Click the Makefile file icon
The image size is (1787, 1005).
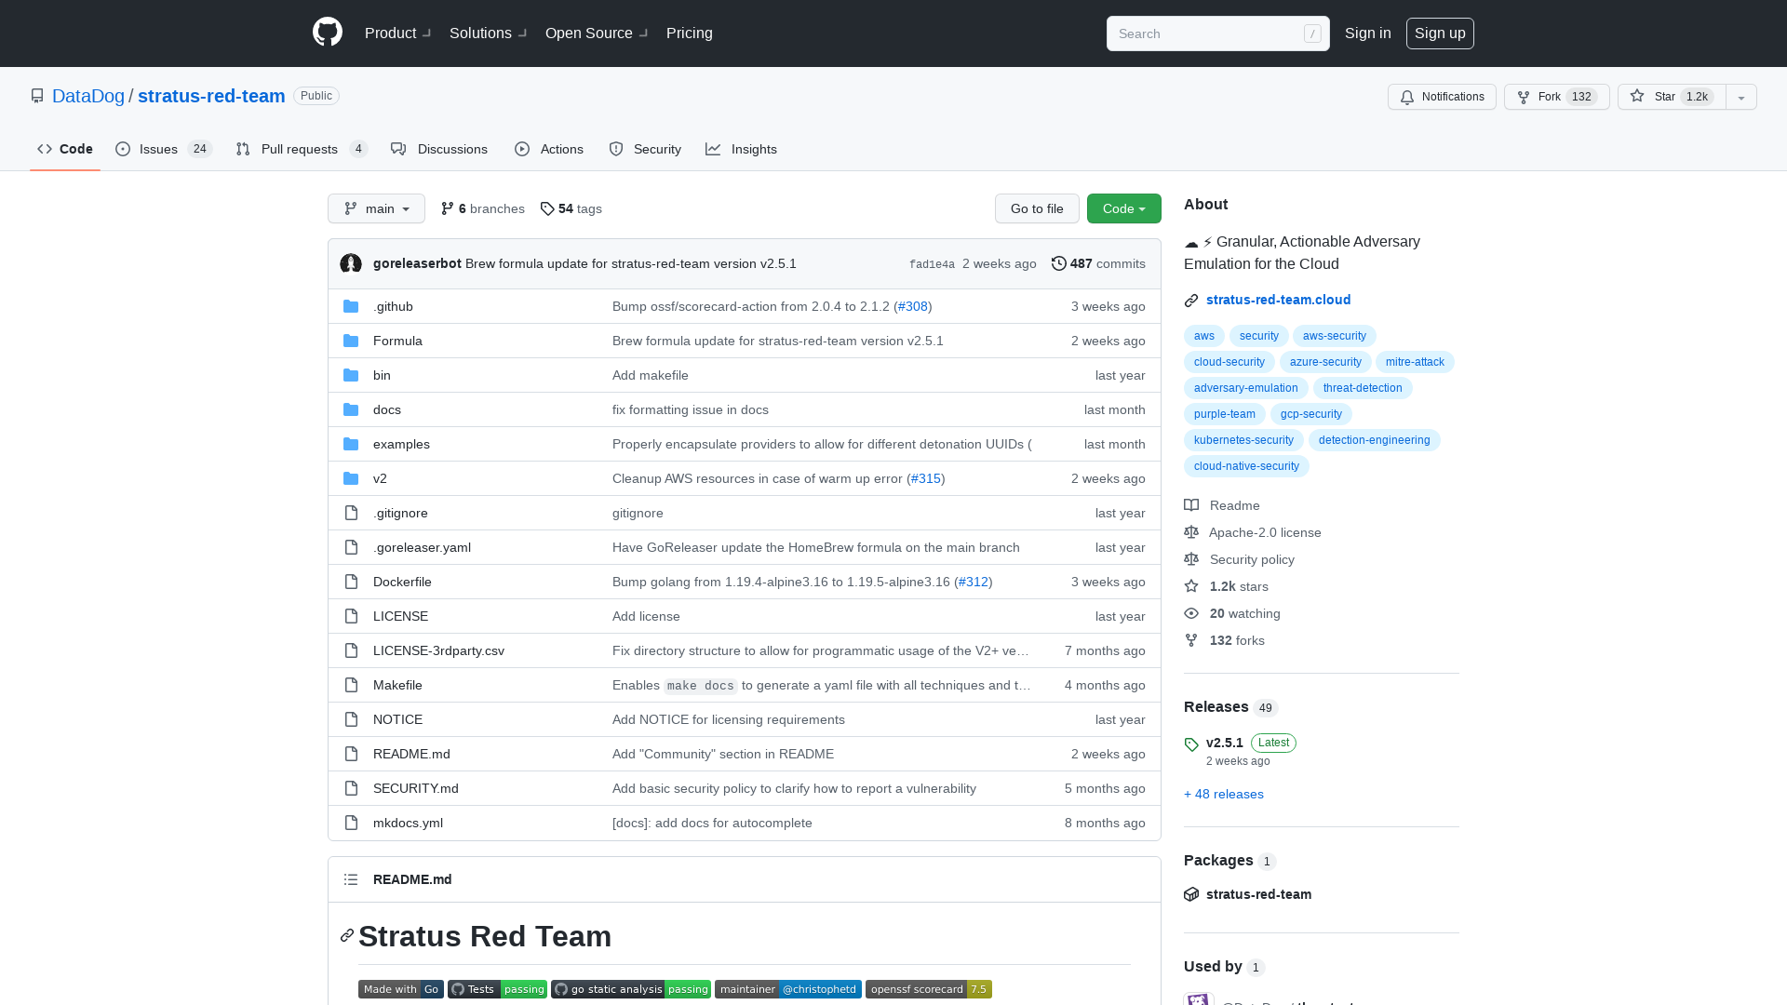(x=351, y=685)
